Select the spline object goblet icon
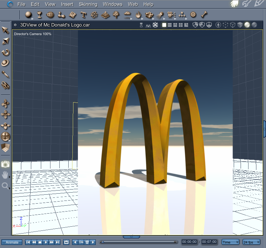The image size is (266, 248). (39, 15)
